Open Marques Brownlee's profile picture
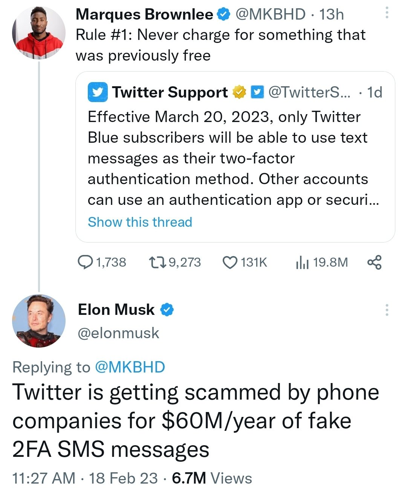 [39, 33]
